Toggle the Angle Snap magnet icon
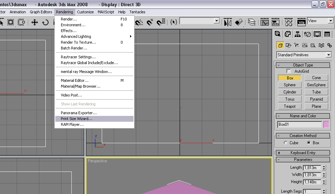 (139, 22)
